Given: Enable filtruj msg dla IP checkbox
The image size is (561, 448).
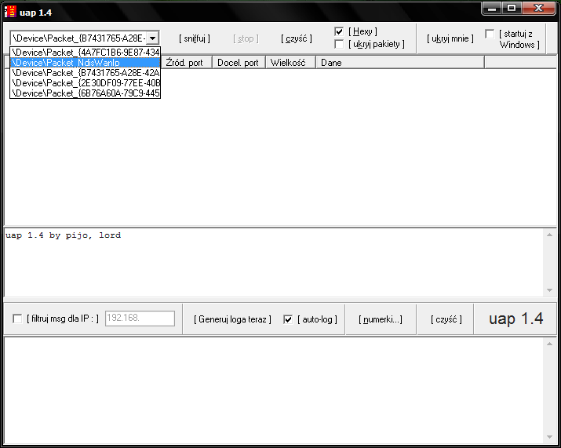Looking at the screenshot, I should click(x=17, y=319).
